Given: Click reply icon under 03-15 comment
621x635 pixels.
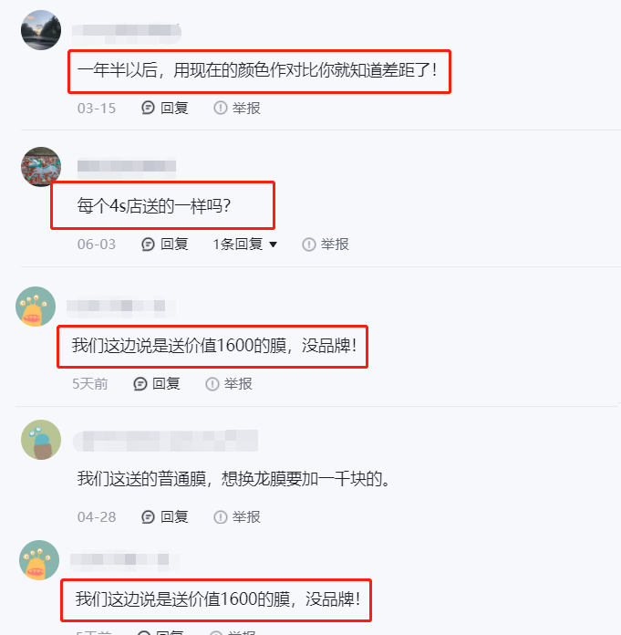Looking at the screenshot, I should 148,108.
